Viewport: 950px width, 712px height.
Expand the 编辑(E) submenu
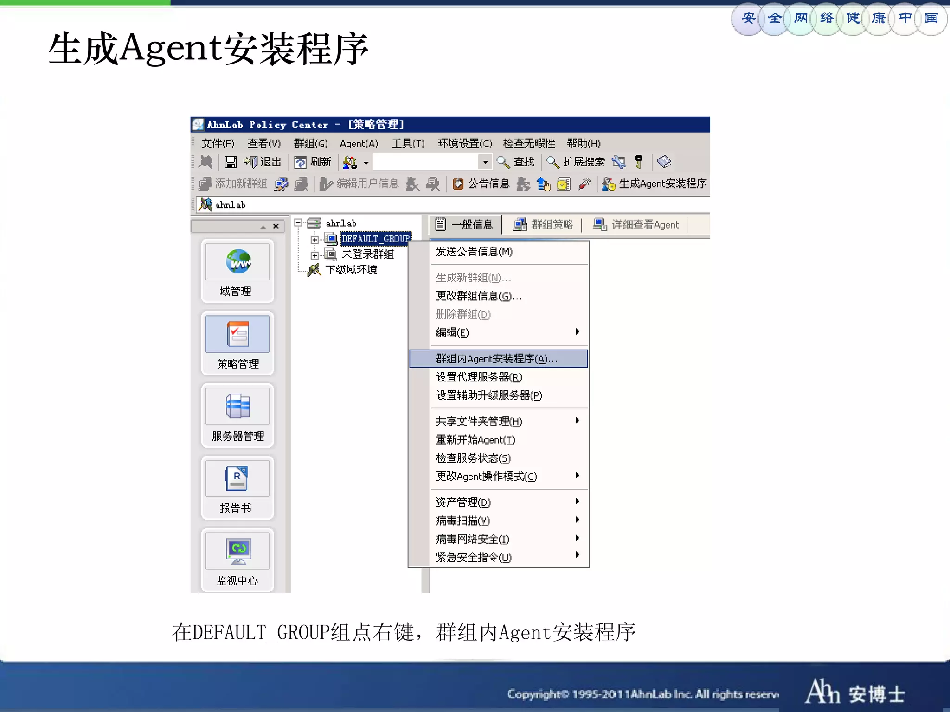pos(499,332)
